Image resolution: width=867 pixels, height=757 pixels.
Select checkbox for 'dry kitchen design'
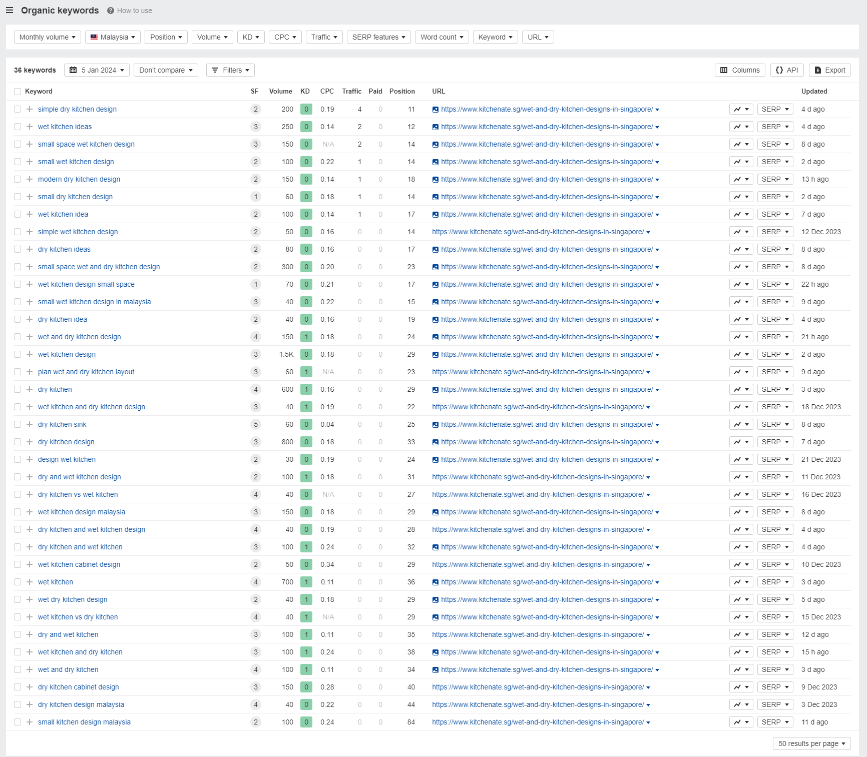(18, 442)
